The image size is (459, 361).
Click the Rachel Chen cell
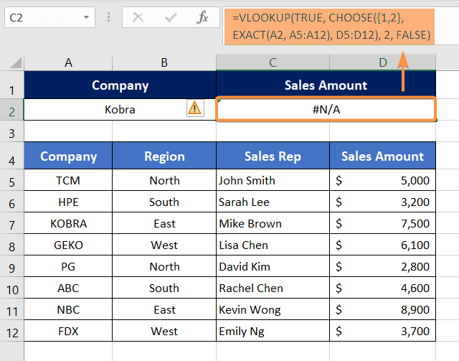click(273, 288)
